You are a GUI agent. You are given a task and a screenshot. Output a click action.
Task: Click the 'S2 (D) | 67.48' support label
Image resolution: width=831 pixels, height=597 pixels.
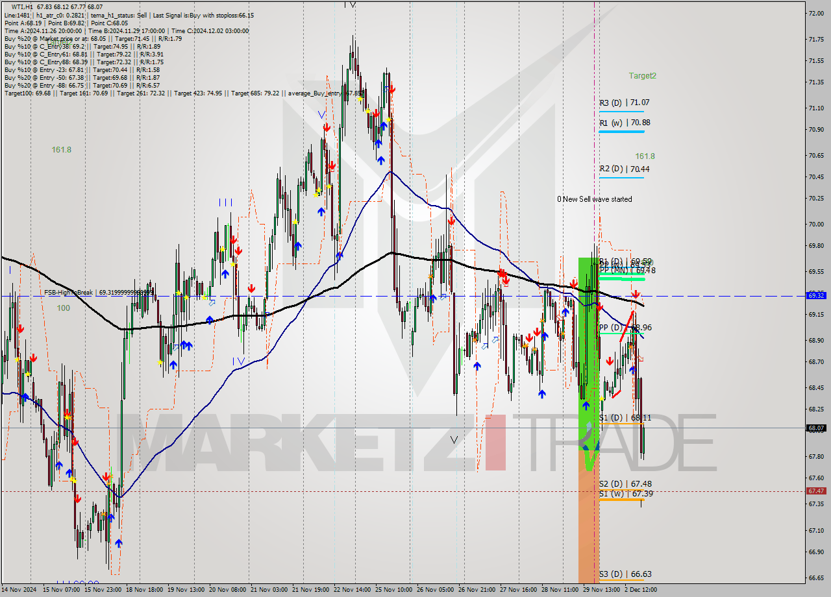click(x=625, y=484)
